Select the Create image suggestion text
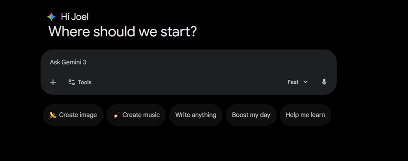408x161 pixels. click(78, 115)
